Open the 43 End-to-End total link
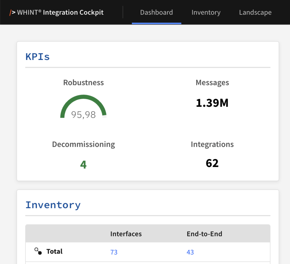 tap(190, 252)
